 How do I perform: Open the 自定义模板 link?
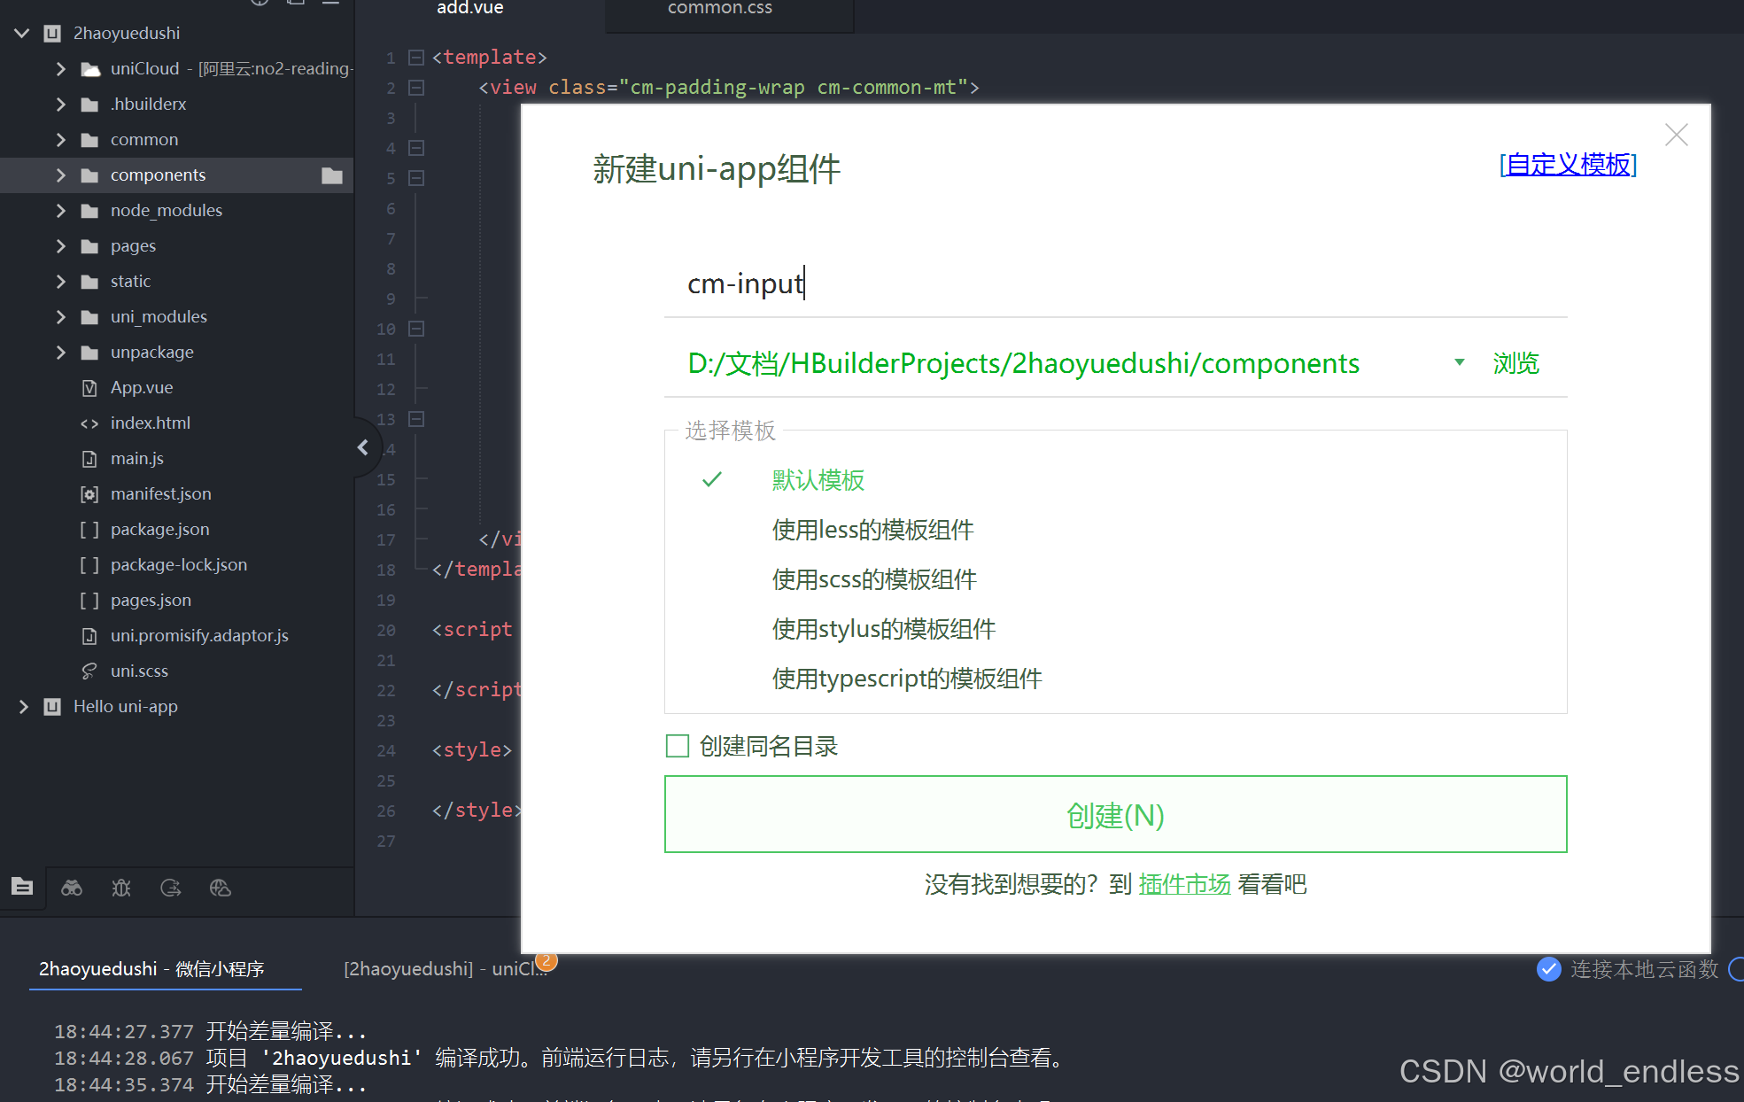(1567, 165)
